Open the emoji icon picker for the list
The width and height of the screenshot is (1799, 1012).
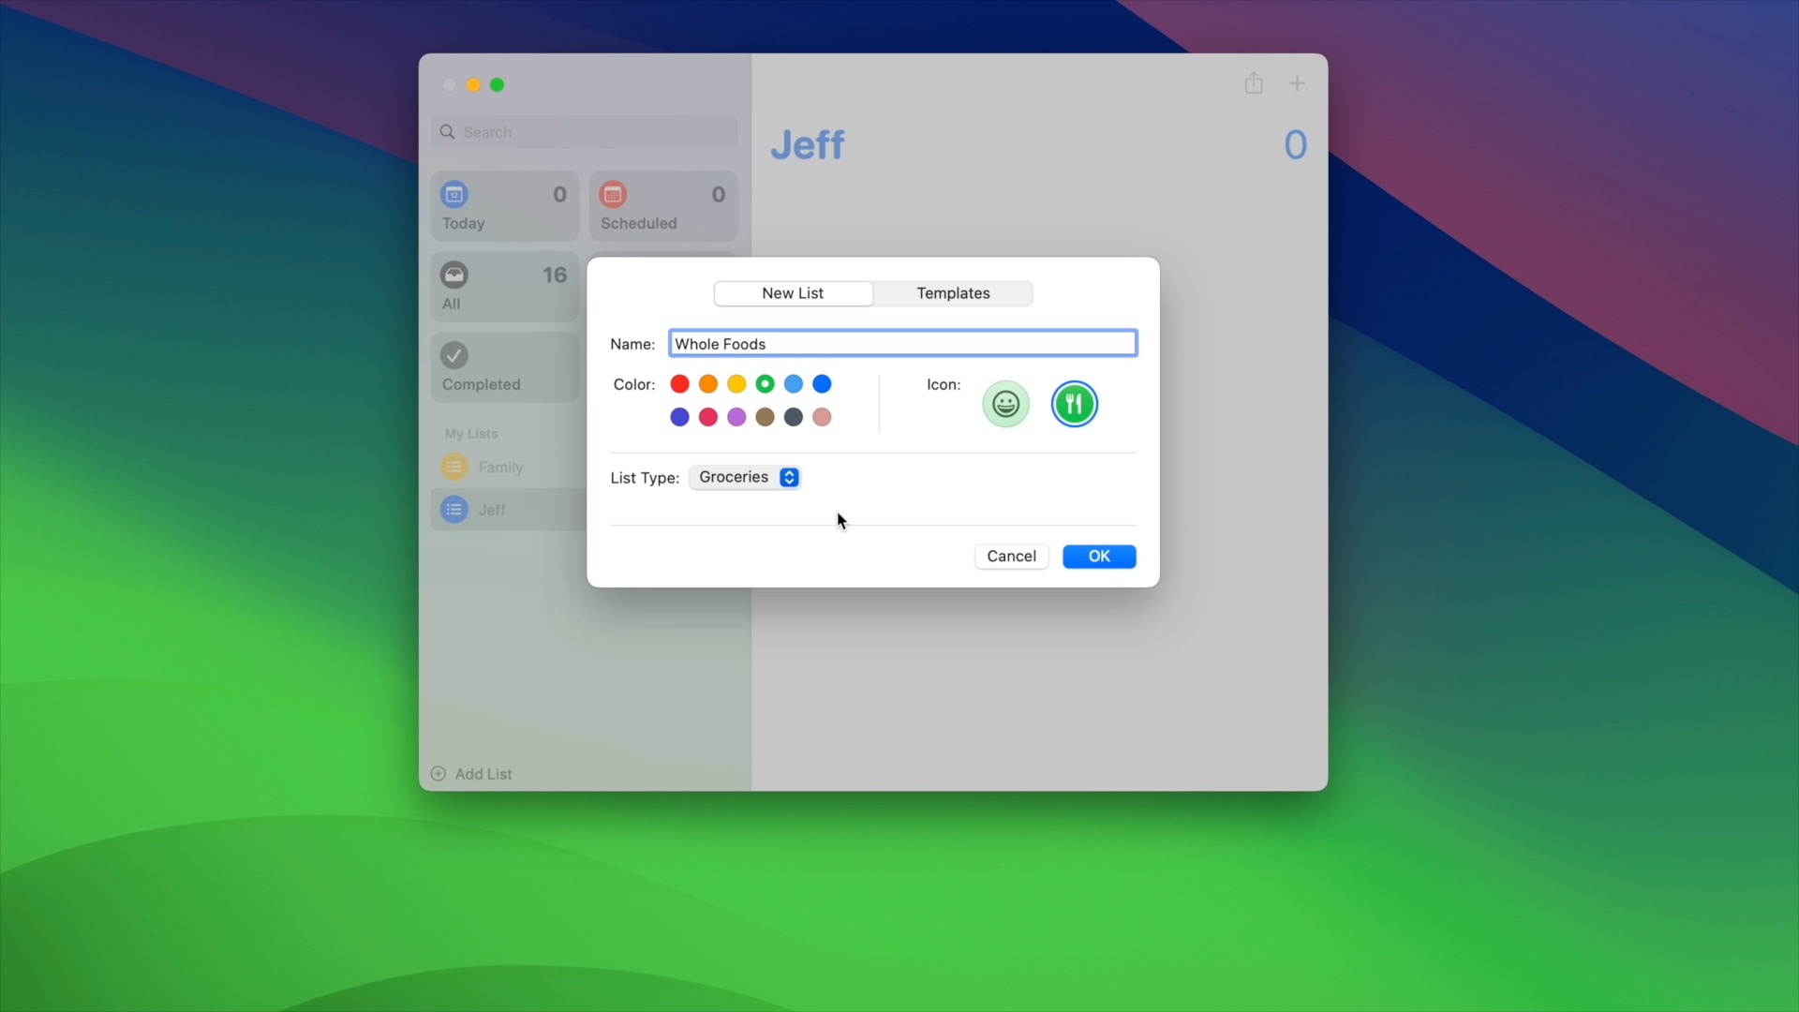pos(1004,404)
